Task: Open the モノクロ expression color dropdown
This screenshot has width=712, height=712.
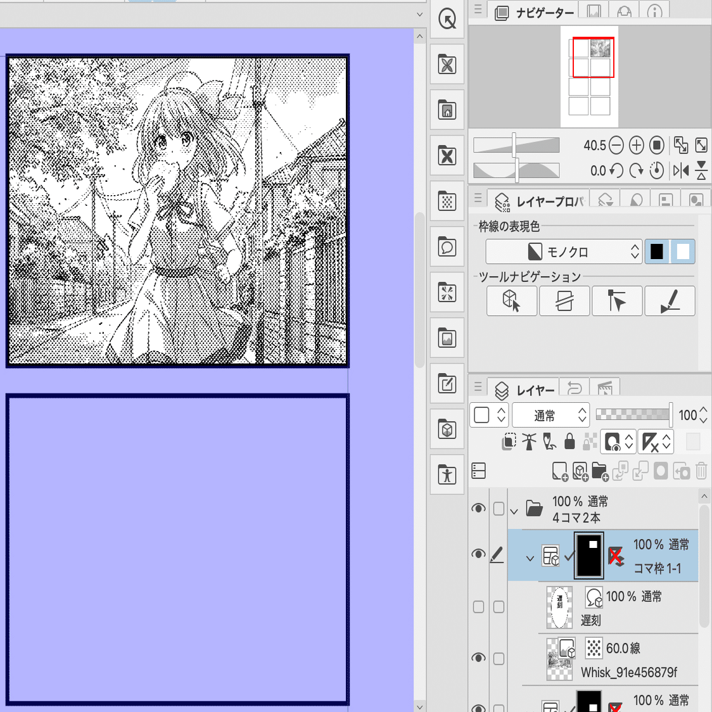Action: [564, 251]
